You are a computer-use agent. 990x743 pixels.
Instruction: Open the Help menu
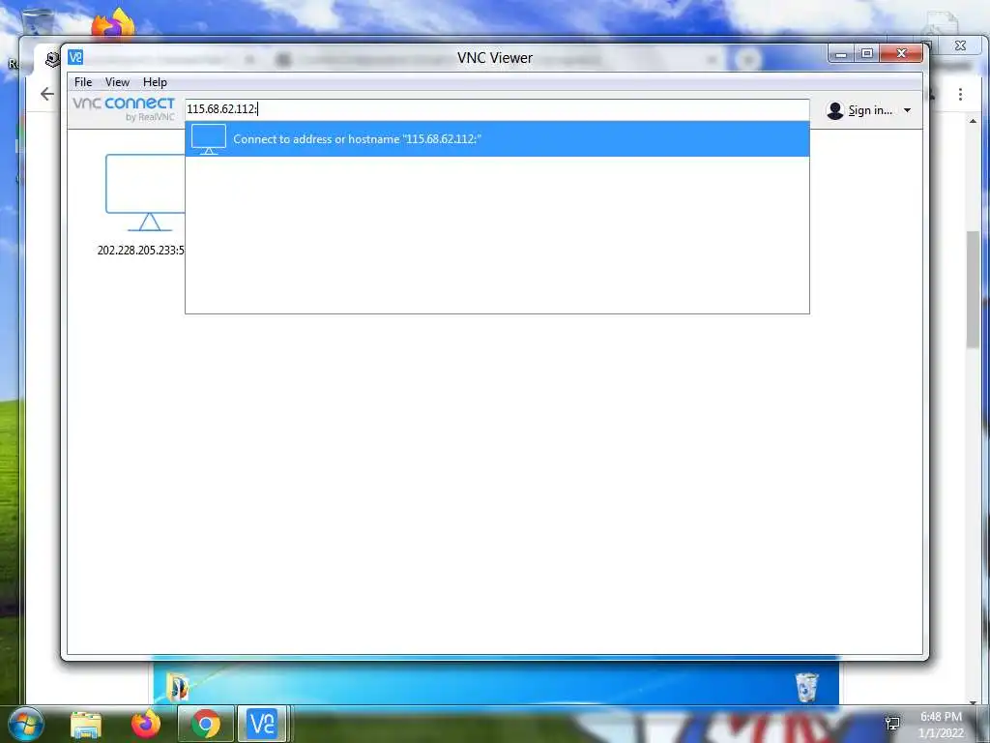pos(155,82)
